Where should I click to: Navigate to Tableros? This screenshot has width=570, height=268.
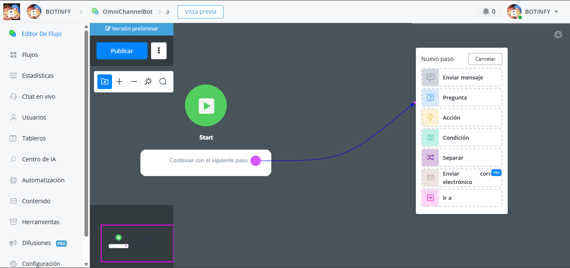click(34, 138)
